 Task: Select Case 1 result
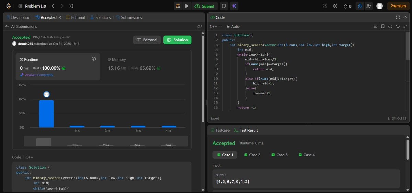[x=225, y=155]
